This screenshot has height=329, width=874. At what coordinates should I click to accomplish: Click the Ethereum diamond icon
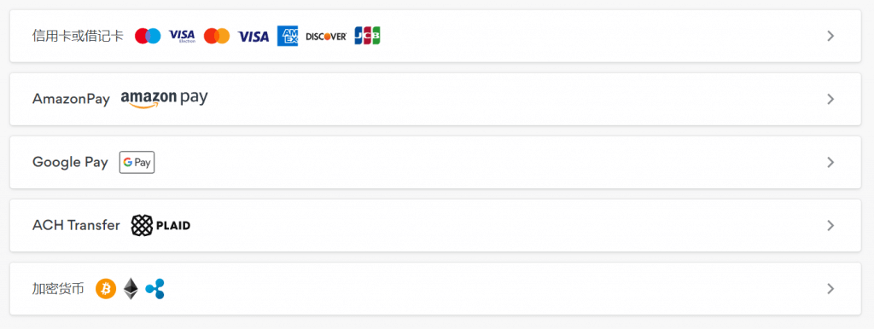[131, 289]
